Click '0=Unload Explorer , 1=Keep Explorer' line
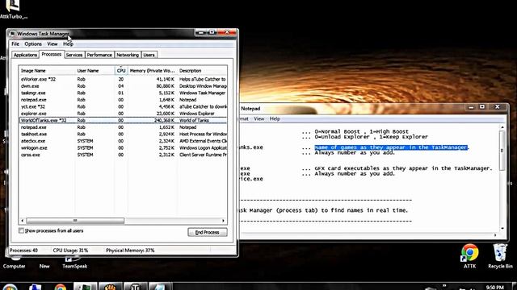 pyautogui.click(x=371, y=137)
